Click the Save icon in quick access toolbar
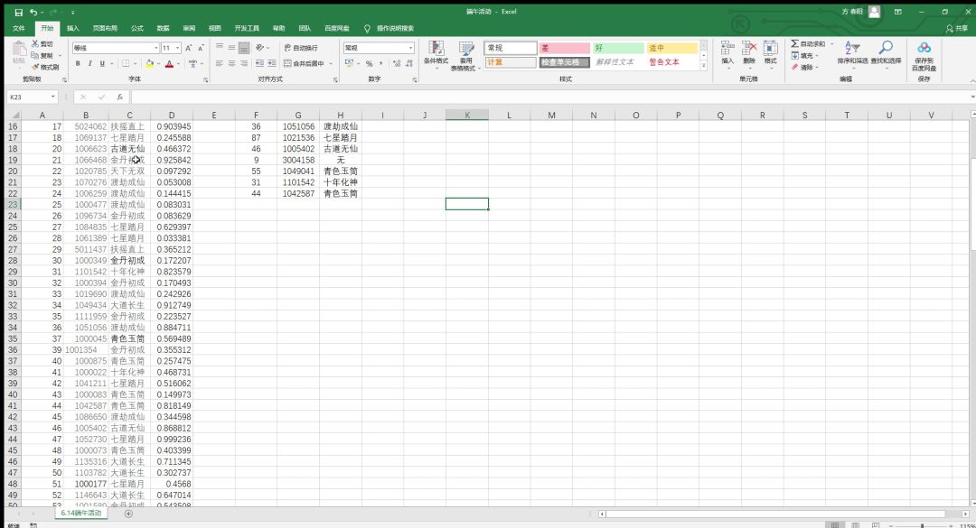 [x=18, y=12]
